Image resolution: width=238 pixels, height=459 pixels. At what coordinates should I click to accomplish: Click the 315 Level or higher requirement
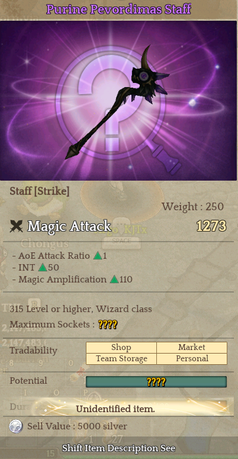point(81,309)
